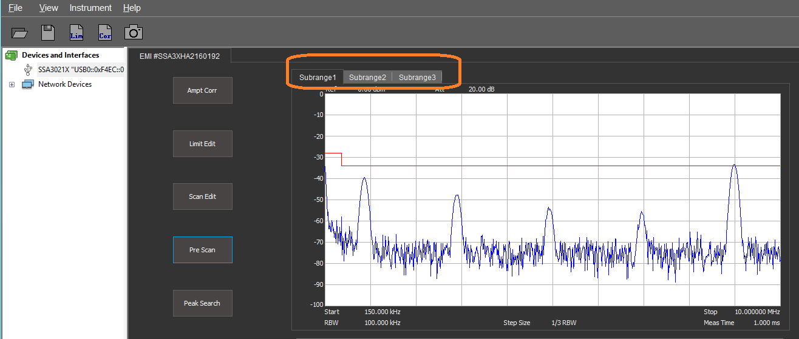Image resolution: width=799 pixels, height=339 pixels.
Task: Switch to the Subrange2 tab
Action: (367, 78)
